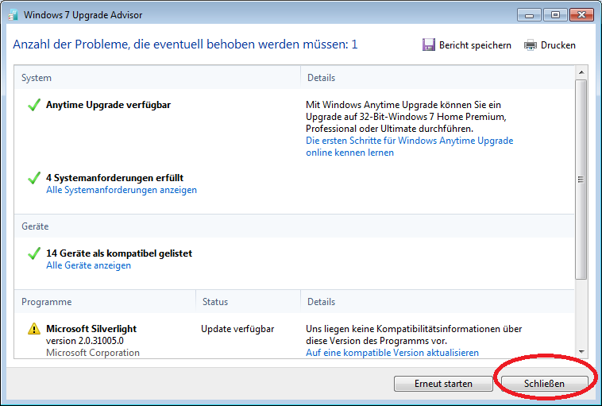Save the report via Bericht speichern
This screenshot has height=406, width=602.
[467, 45]
